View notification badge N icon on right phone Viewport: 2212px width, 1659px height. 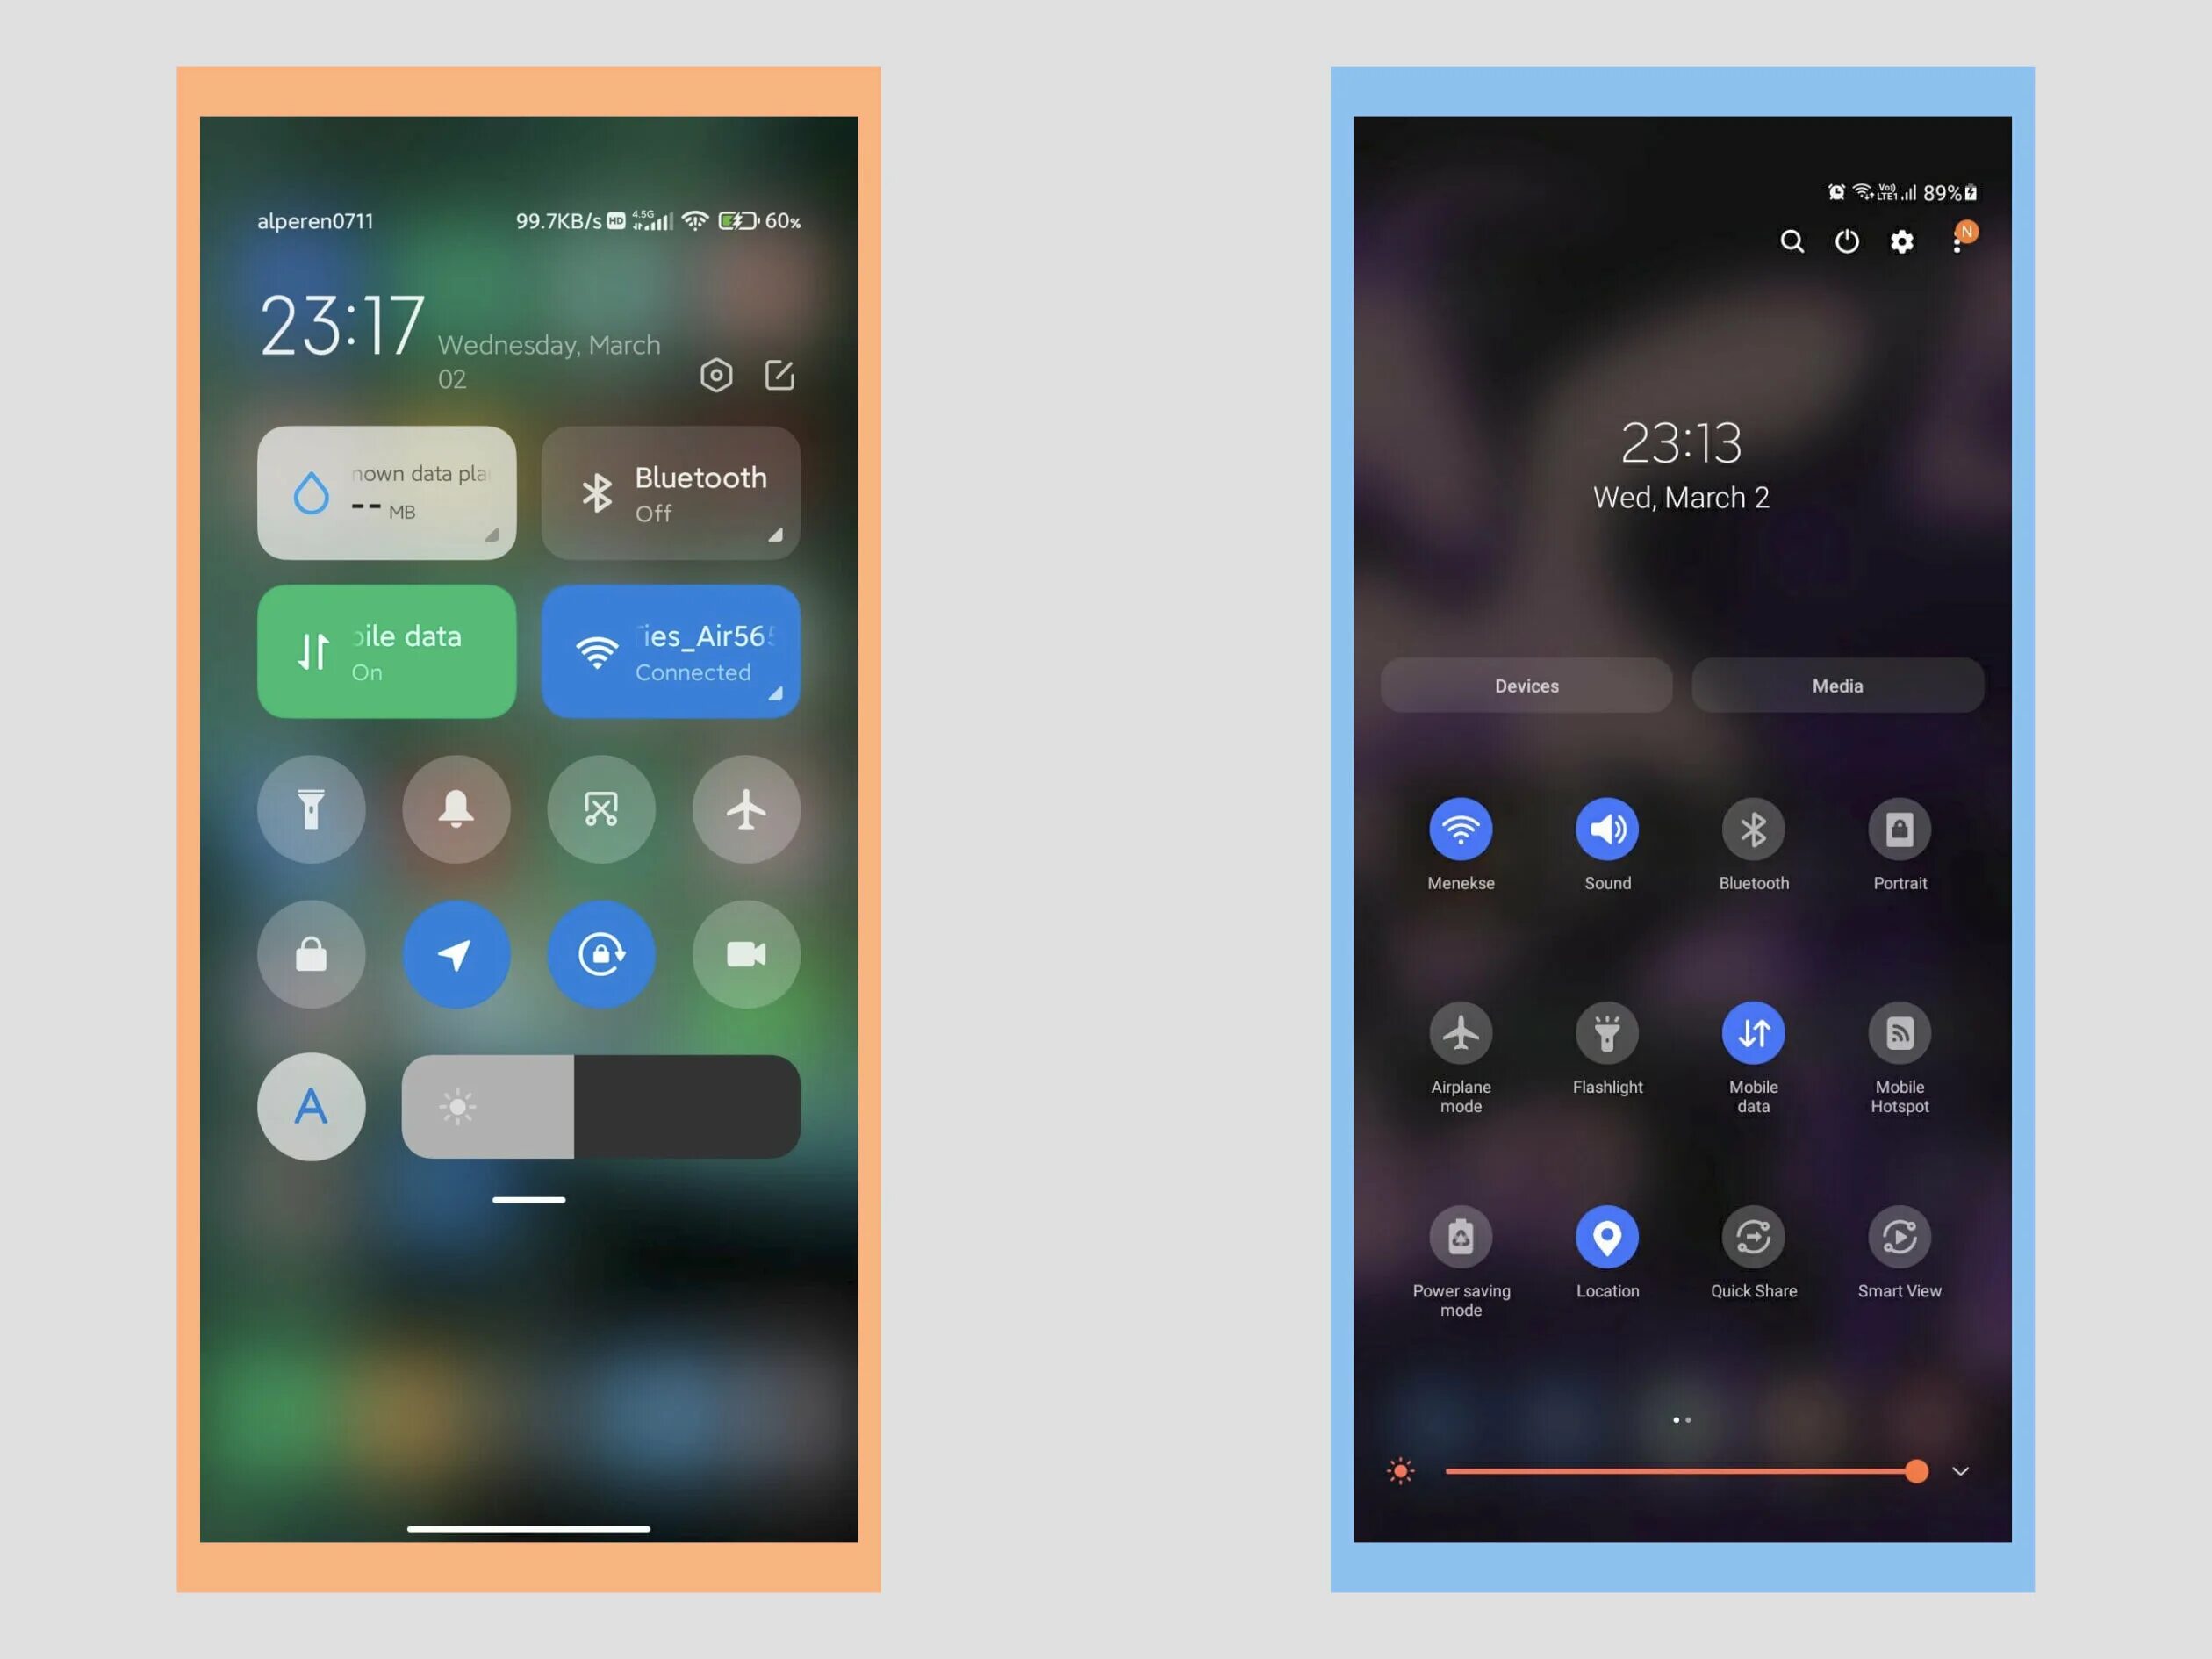pos(1963,228)
